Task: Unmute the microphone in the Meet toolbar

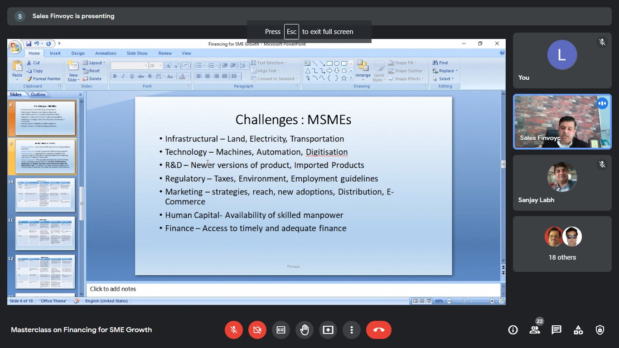Action: click(234, 330)
